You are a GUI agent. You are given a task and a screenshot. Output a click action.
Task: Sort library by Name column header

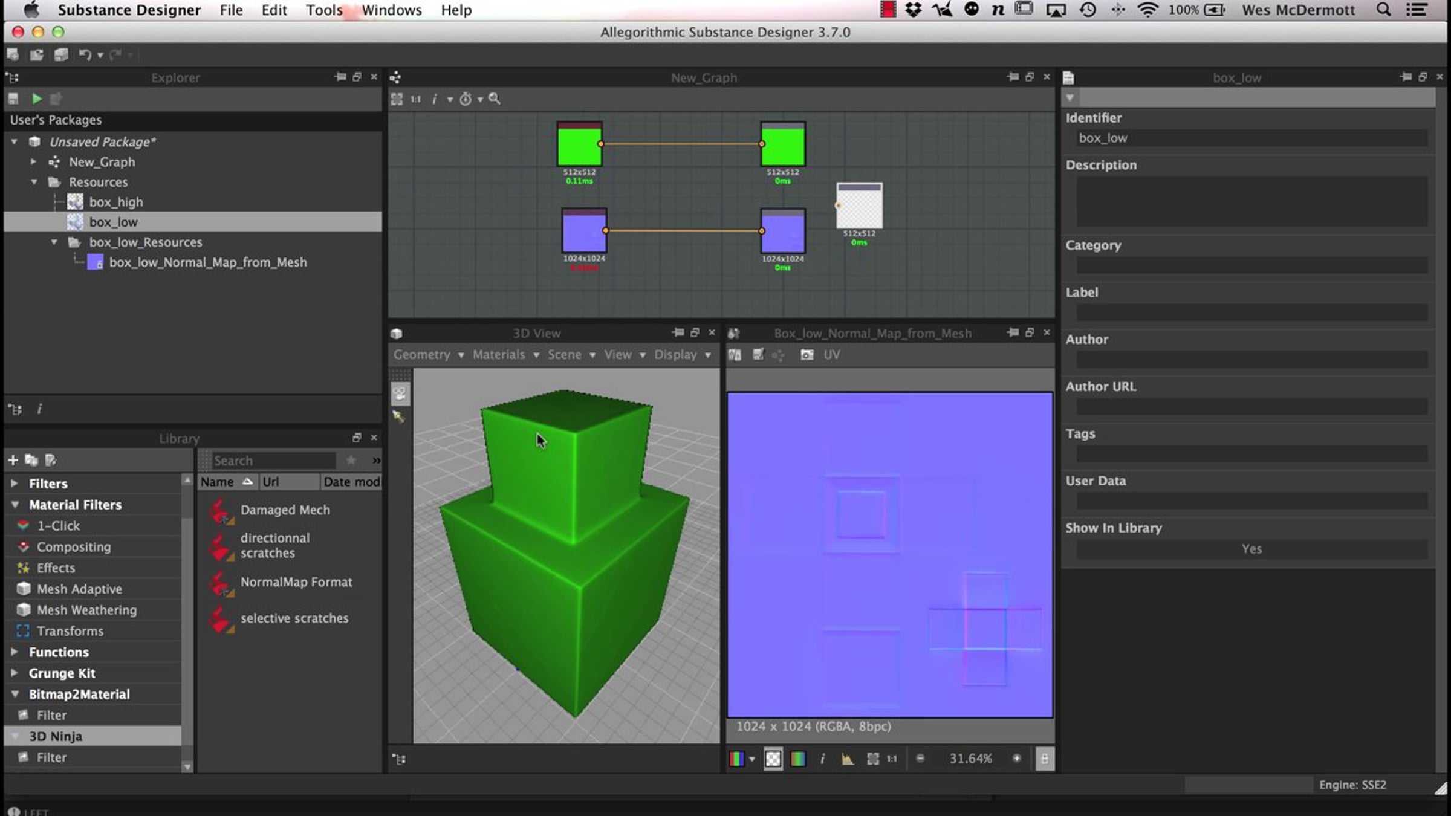pos(227,482)
